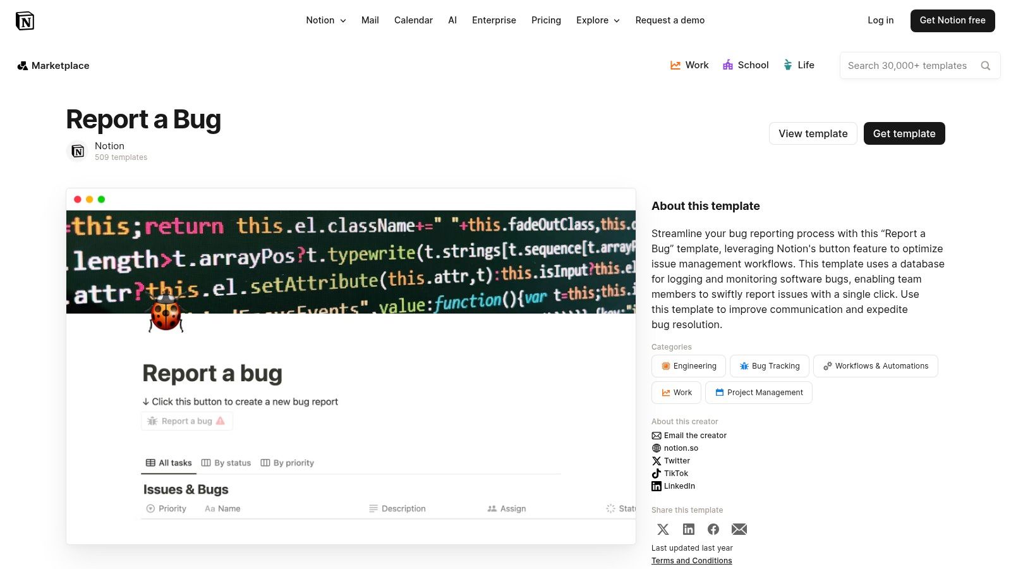
Task: Click the View template button
Action: pyautogui.click(x=813, y=133)
